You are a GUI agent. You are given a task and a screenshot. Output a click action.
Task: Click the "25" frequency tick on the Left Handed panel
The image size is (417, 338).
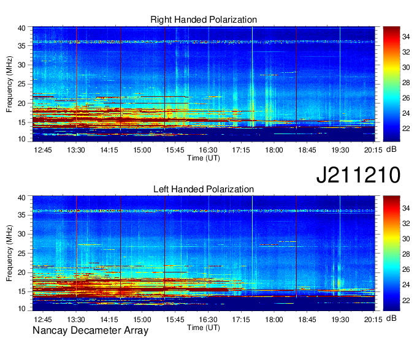tap(21, 254)
